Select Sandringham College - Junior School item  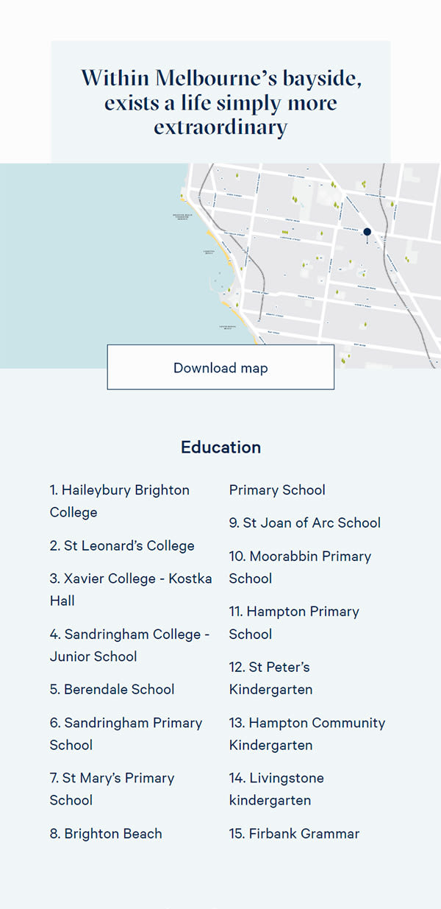130,645
